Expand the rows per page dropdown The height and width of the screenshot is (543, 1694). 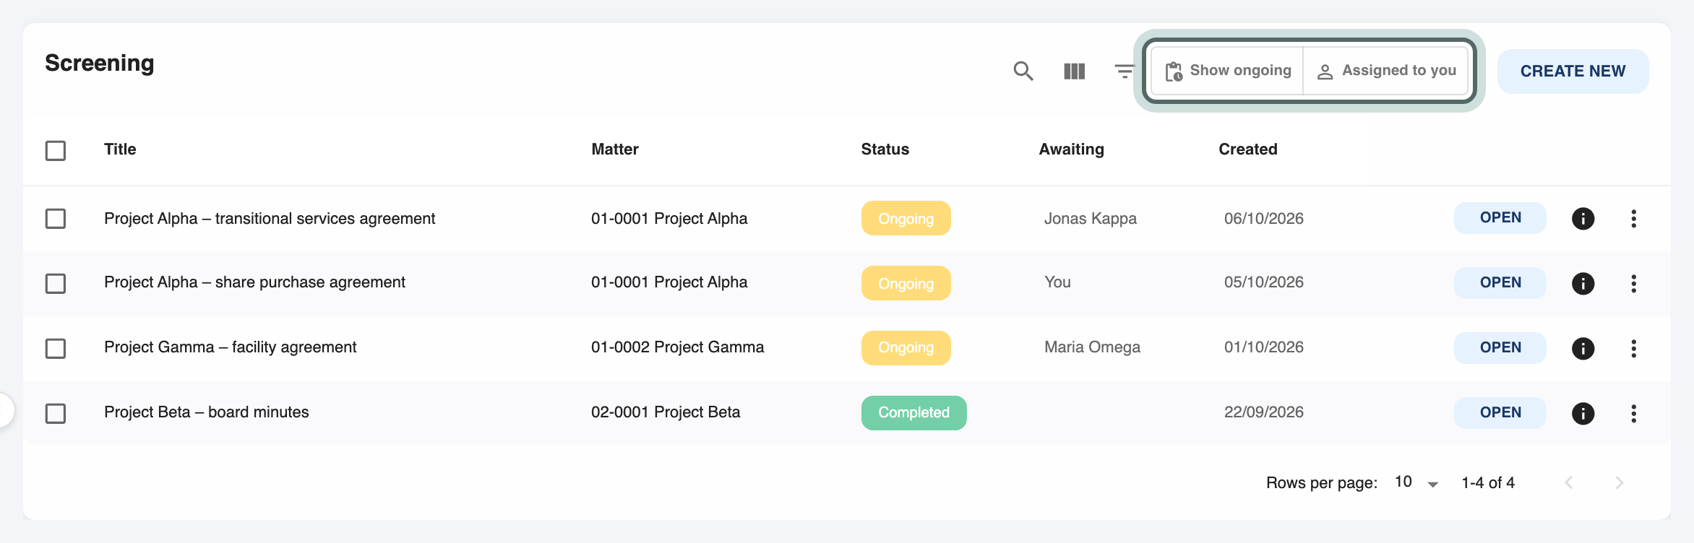[1417, 482]
